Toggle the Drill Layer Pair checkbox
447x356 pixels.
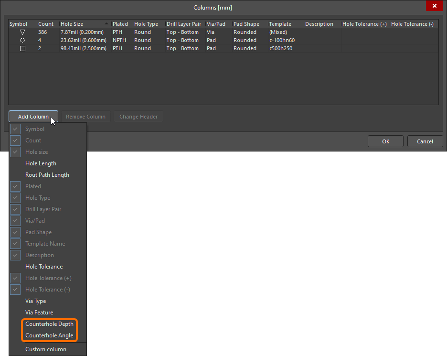tap(16, 209)
